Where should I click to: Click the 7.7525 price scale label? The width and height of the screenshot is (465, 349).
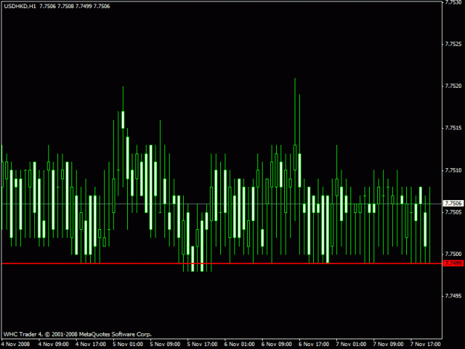pos(453,44)
